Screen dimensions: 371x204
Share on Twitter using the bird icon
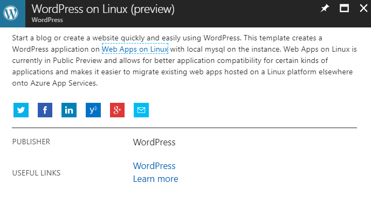tap(21, 110)
